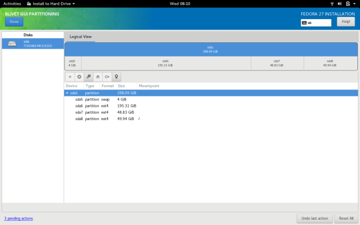Open the Wi-Fi network indicator

(332, 4)
